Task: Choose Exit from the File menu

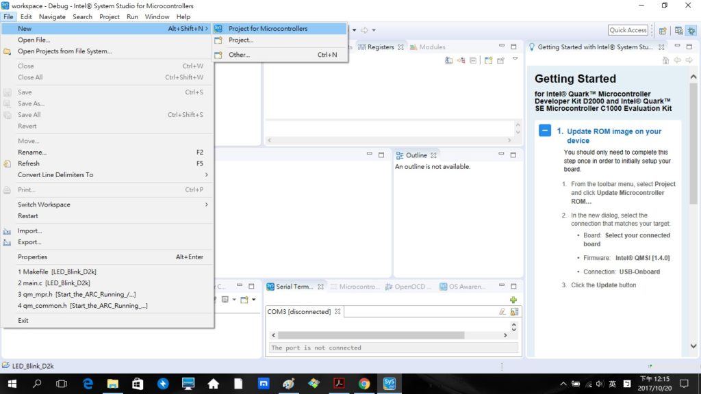Action: point(107,321)
